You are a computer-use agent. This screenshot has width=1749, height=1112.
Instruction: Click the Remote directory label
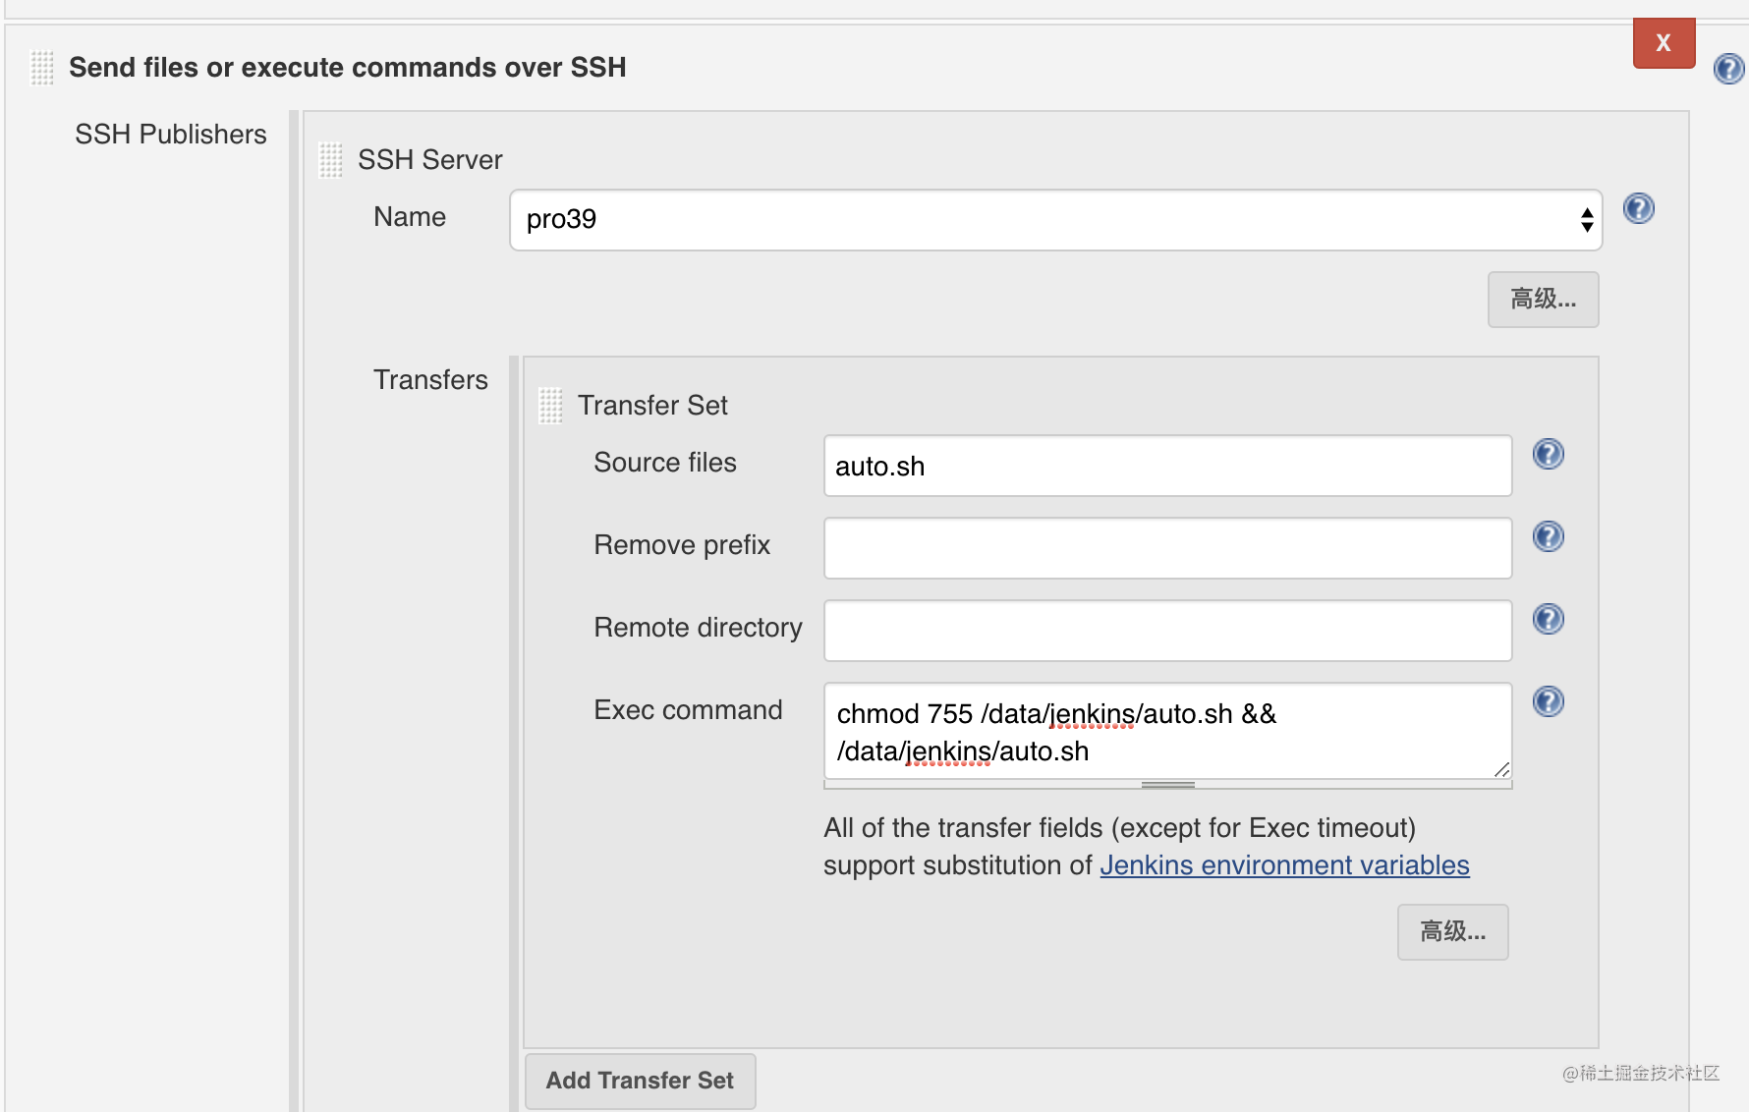click(x=698, y=628)
